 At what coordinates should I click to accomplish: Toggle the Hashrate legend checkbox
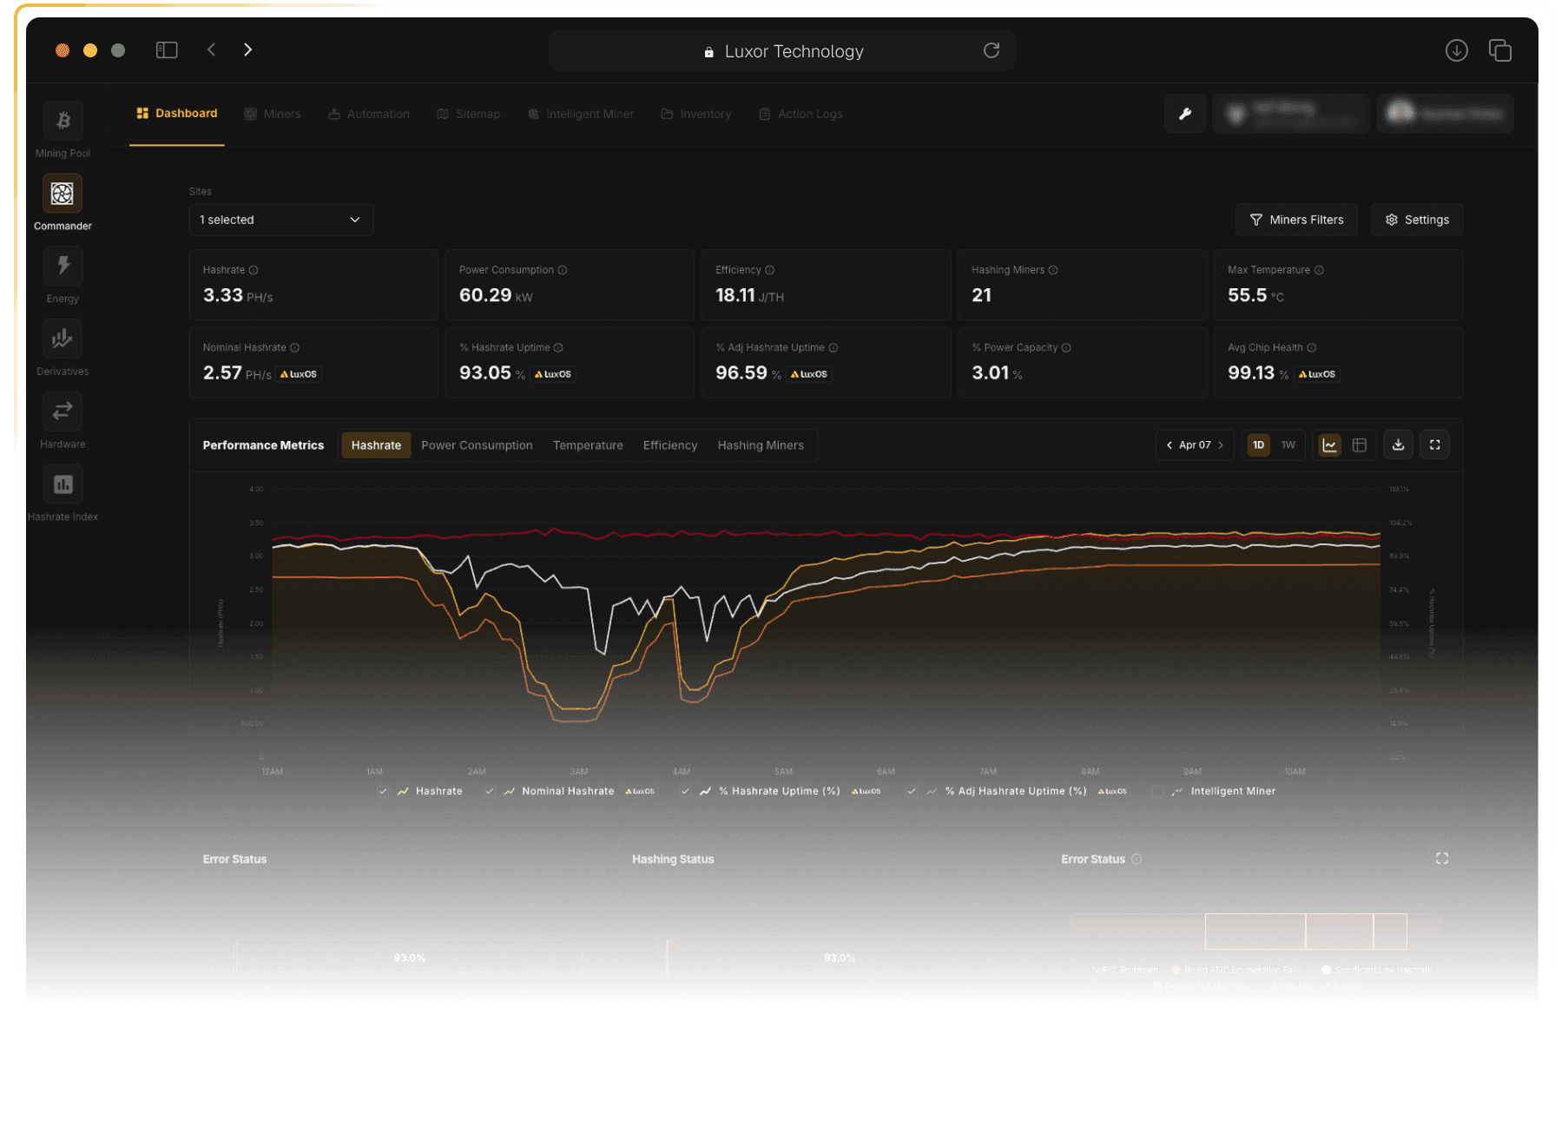point(383,792)
